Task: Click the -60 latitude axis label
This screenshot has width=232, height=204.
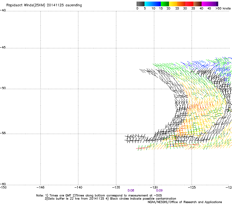Action: coord(3,184)
